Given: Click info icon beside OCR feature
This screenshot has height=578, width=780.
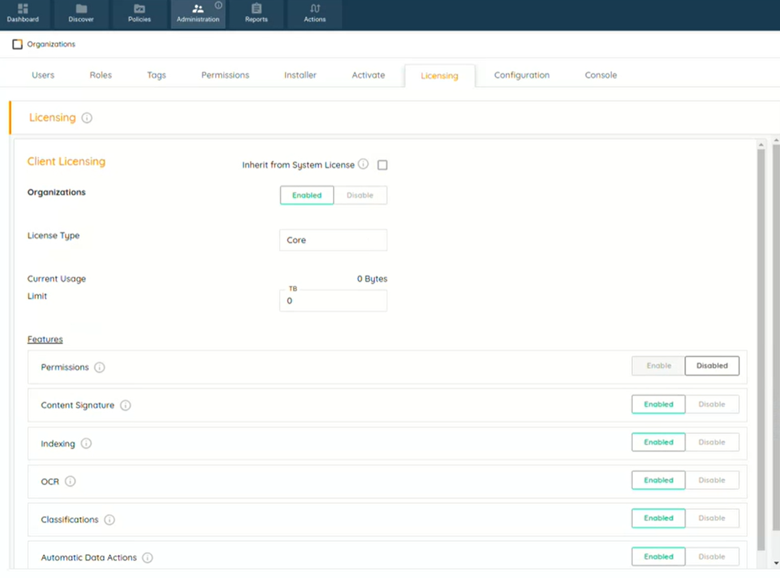Looking at the screenshot, I should (70, 481).
